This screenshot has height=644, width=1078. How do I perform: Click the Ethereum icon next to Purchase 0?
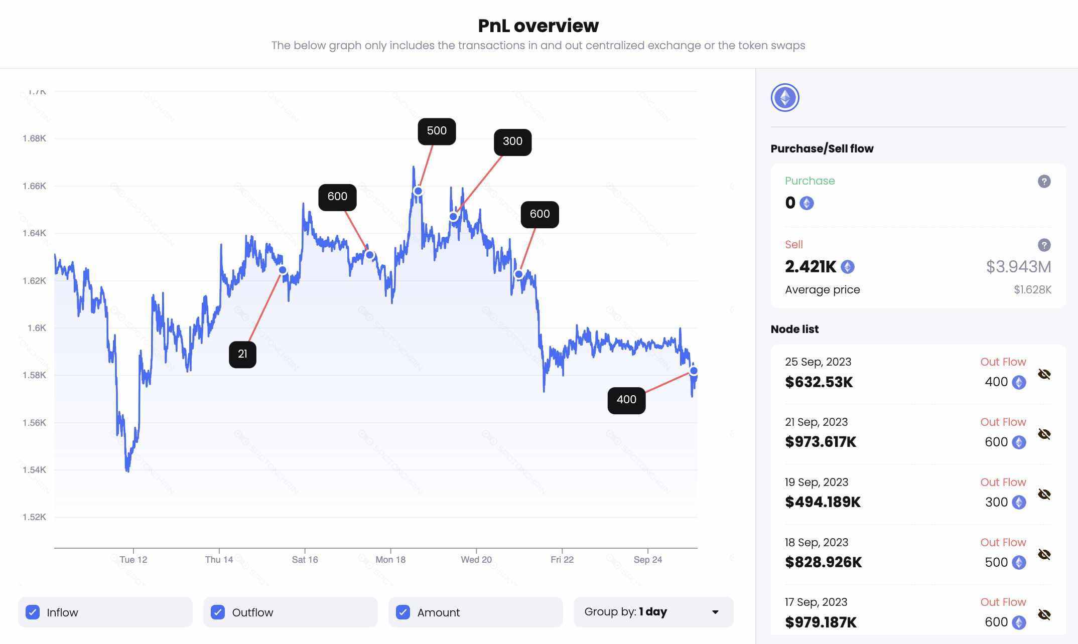click(806, 203)
